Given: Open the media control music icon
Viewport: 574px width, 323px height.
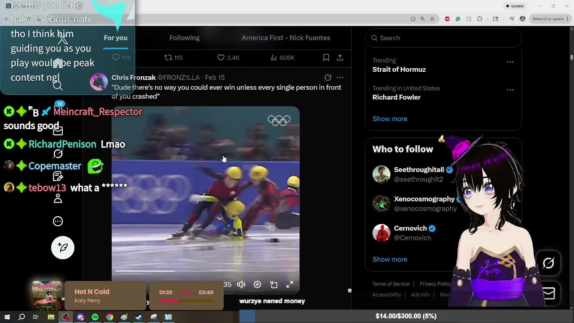Looking at the screenshot, I should 512,19.
